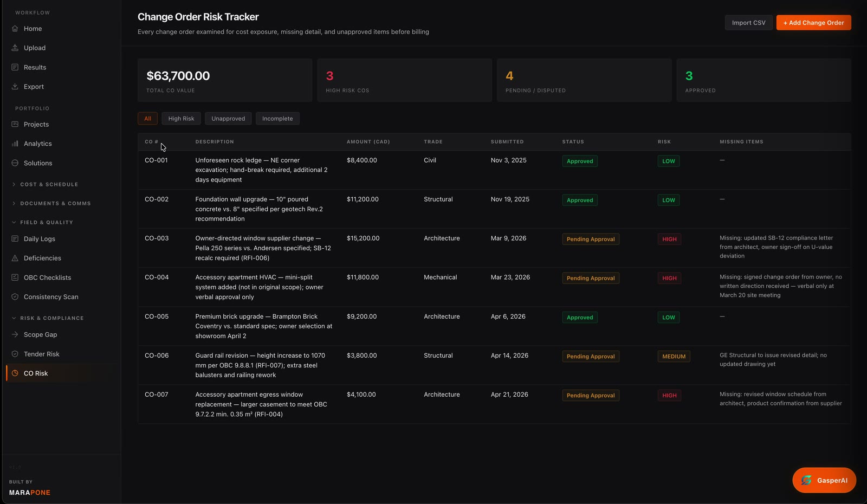Filter by Incomplete change orders
The image size is (867, 504).
pyautogui.click(x=277, y=119)
